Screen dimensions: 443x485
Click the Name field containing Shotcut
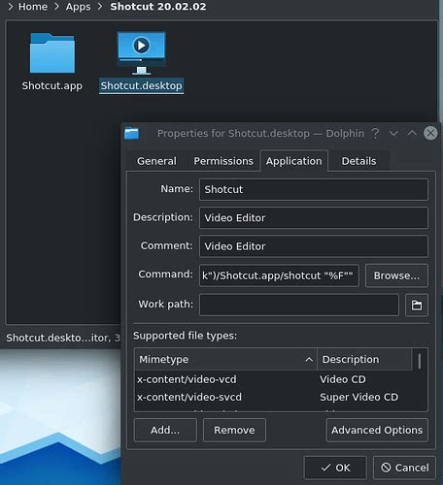(314, 189)
